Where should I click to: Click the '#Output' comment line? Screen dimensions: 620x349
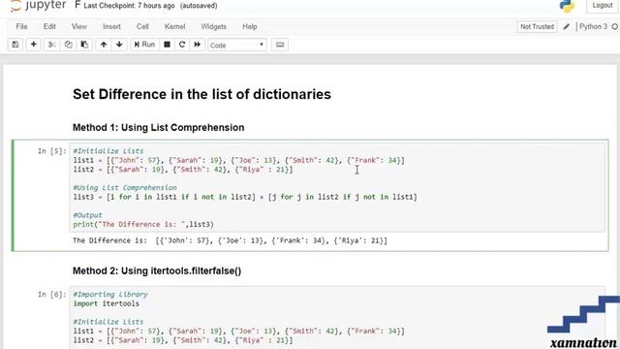pos(88,215)
